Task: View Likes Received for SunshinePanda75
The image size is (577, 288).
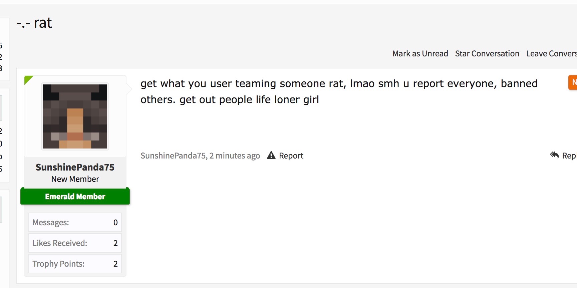Action: point(75,243)
